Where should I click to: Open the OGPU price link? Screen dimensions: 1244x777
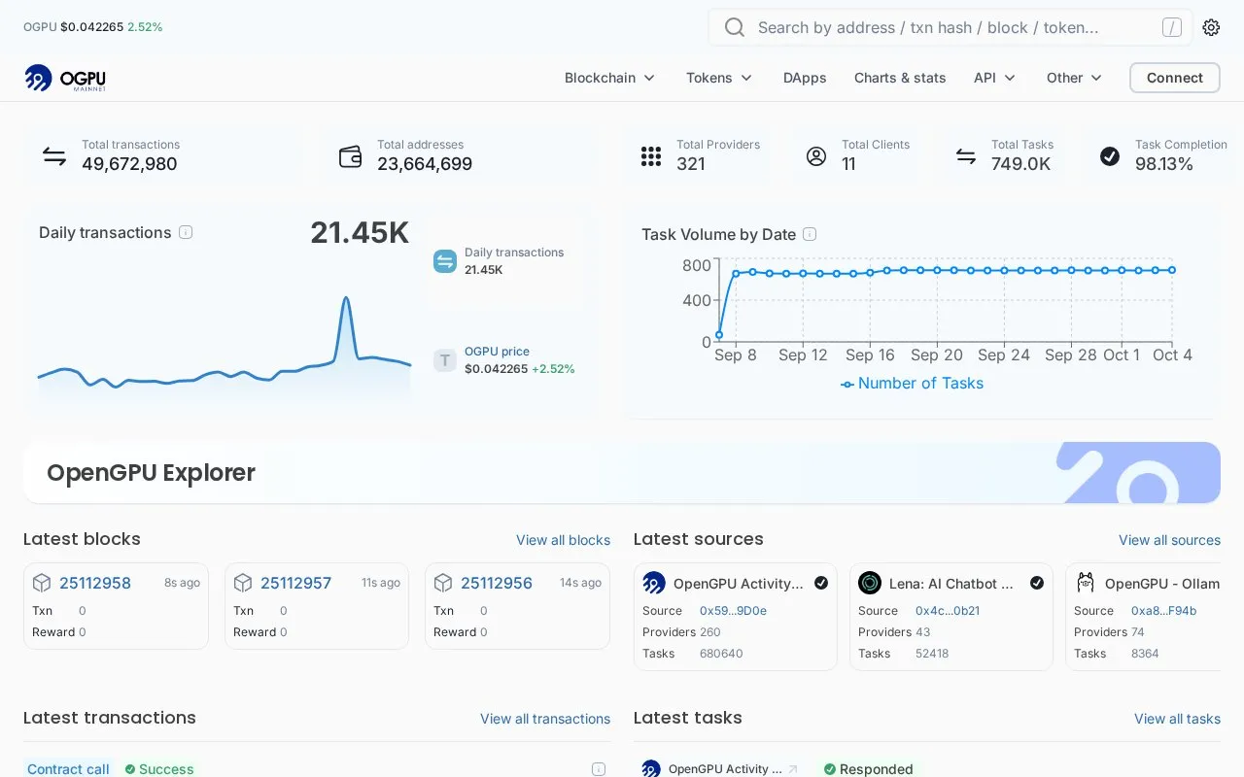click(497, 352)
